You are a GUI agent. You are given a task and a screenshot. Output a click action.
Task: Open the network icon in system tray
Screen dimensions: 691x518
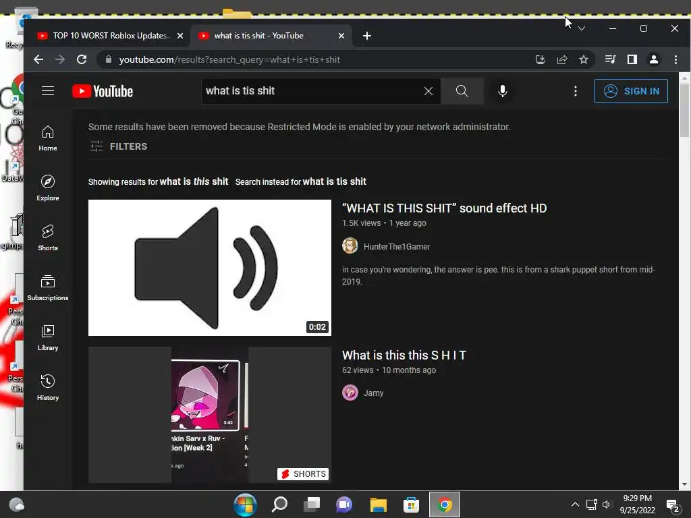click(x=591, y=505)
